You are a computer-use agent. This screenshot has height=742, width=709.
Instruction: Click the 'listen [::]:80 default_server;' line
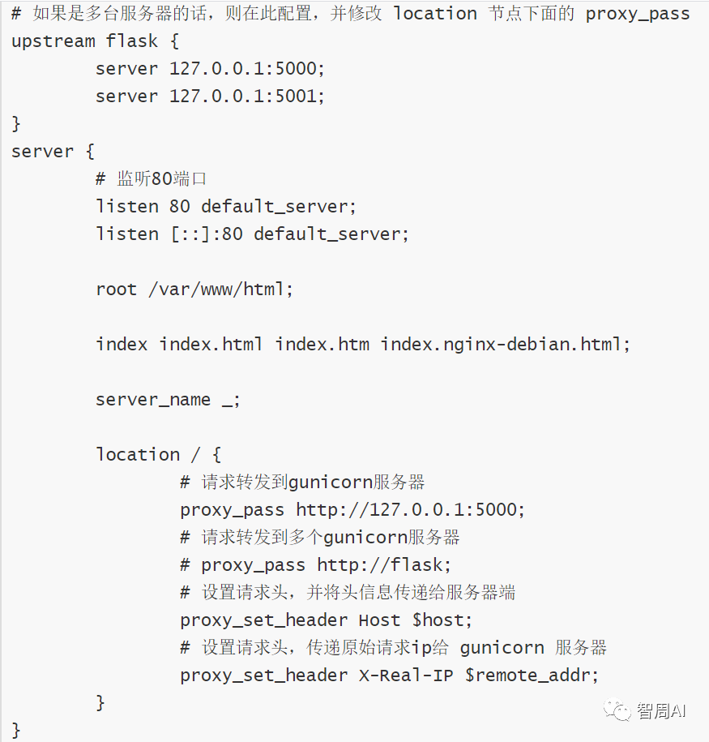coord(253,234)
